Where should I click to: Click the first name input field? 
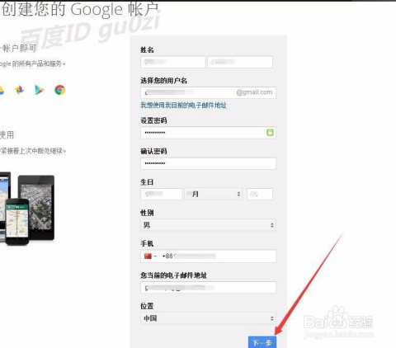click(173, 62)
